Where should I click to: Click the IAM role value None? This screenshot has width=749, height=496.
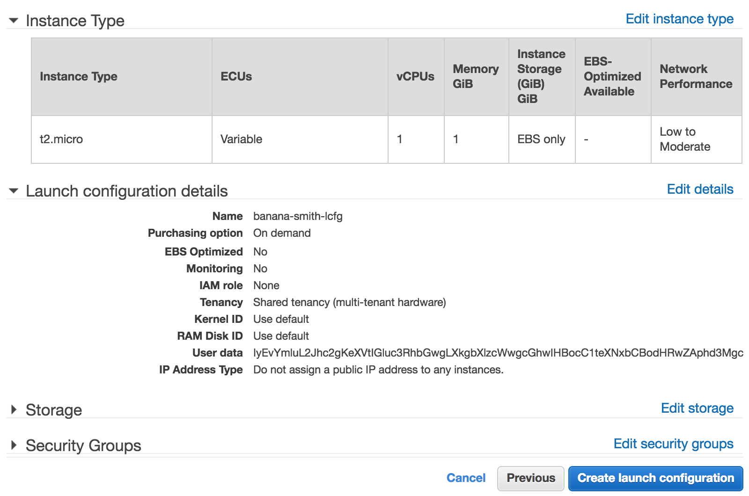pyautogui.click(x=266, y=285)
